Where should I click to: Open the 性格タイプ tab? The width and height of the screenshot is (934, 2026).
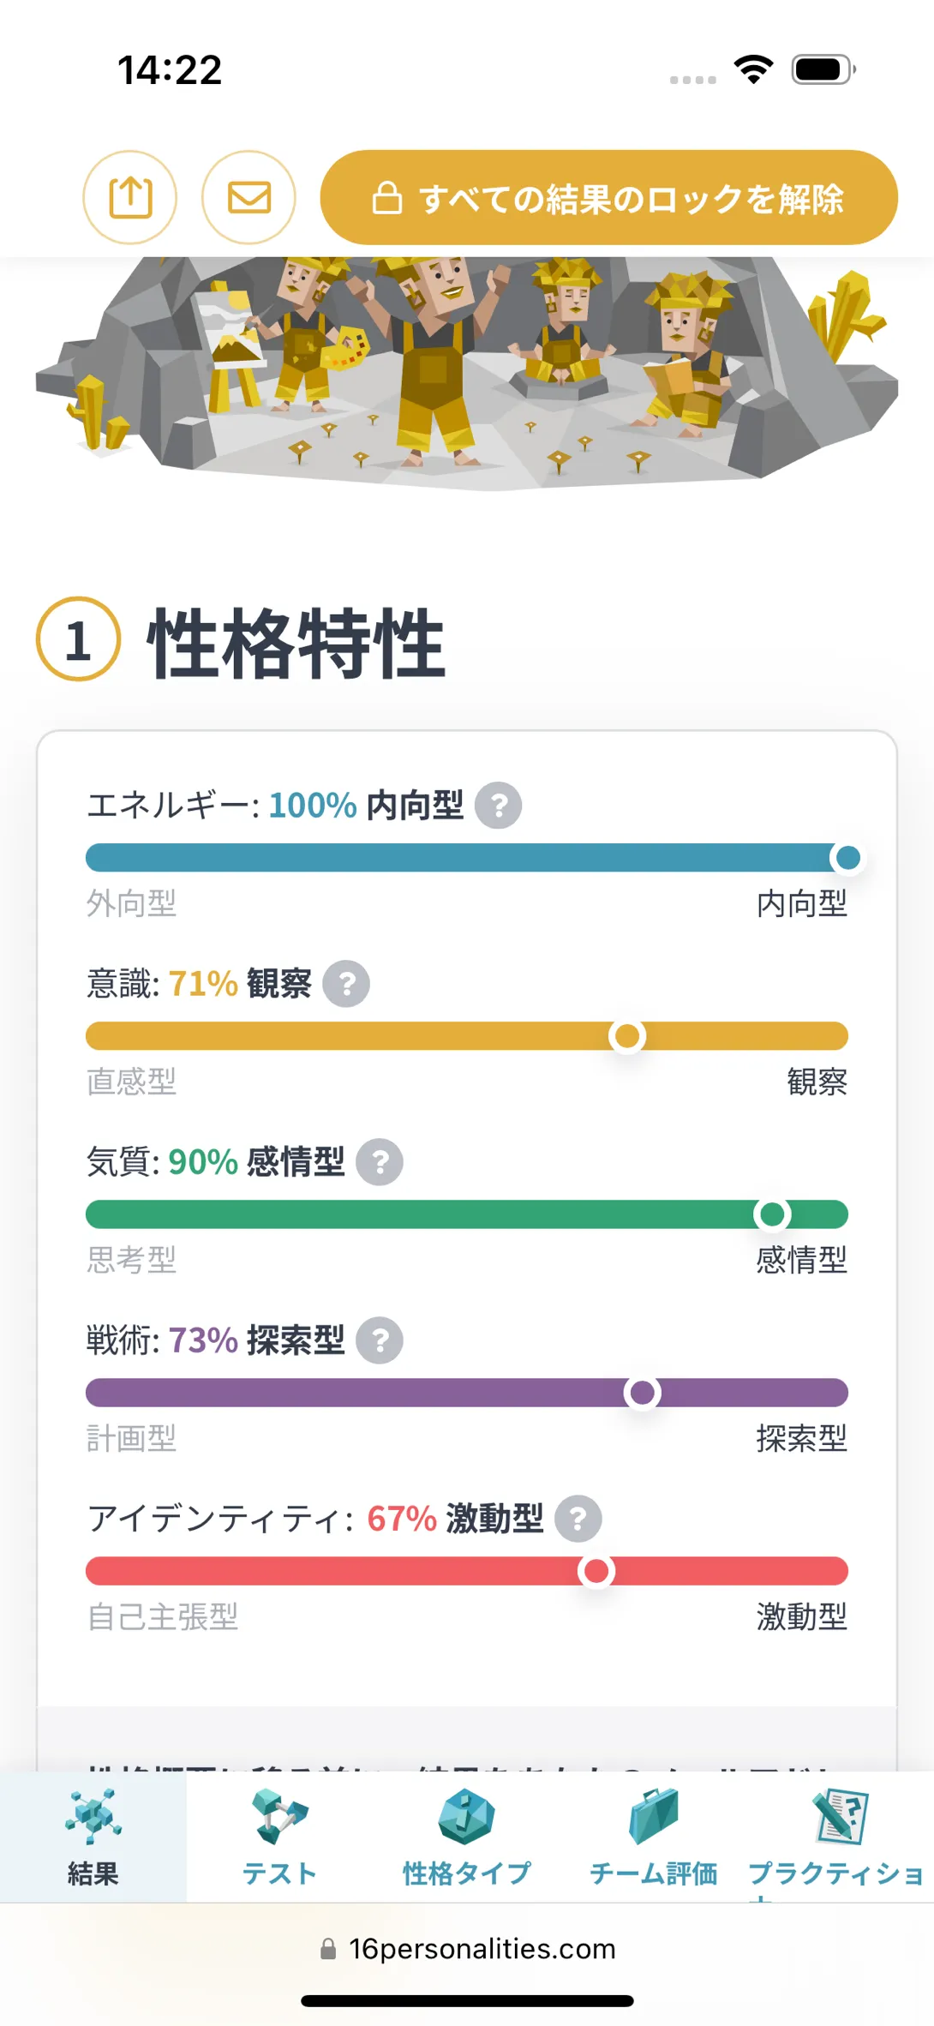[467, 1837]
